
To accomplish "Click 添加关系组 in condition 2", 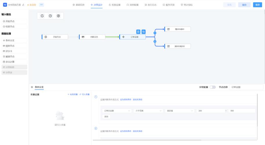I will [x=137, y=131].
